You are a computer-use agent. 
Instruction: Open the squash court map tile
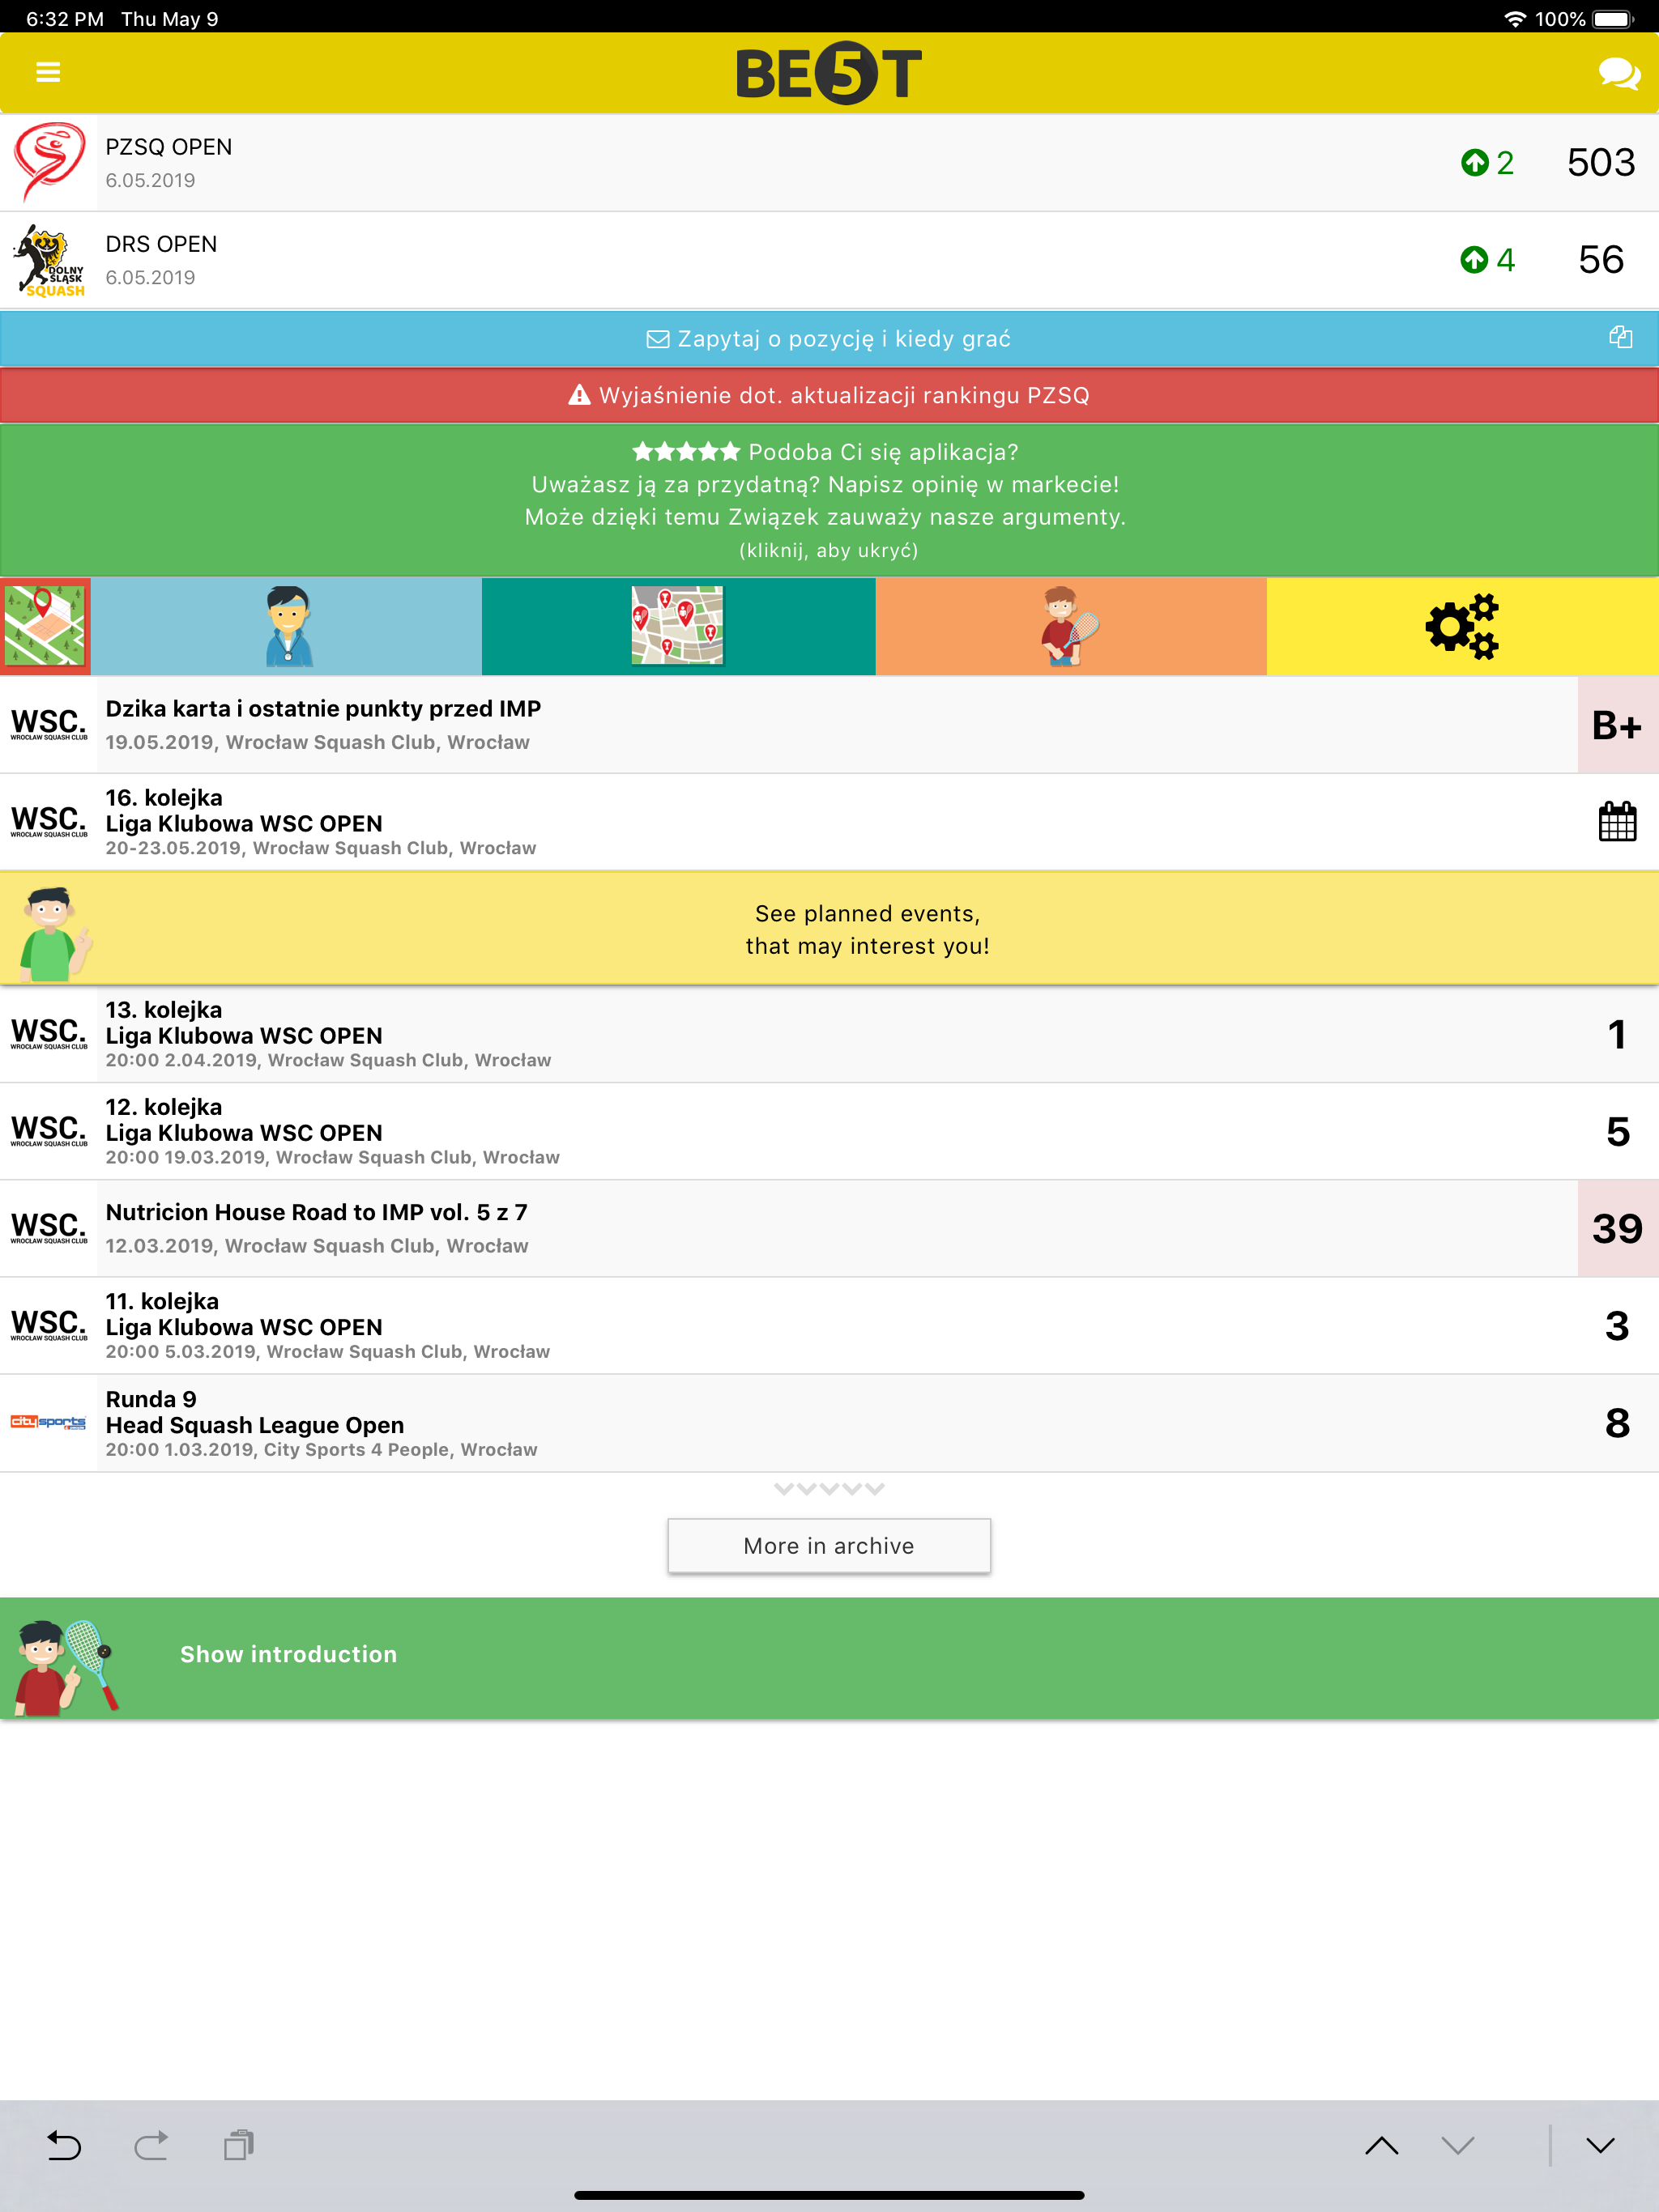click(45, 626)
